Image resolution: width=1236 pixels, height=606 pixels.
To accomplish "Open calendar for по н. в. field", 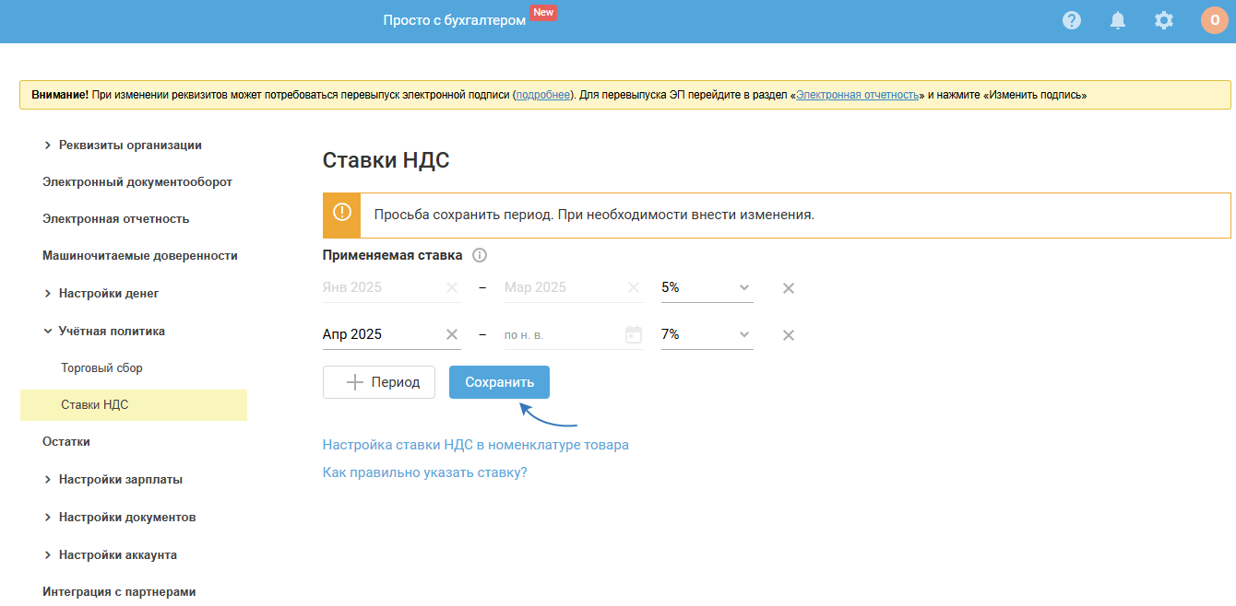I will click(x=634, y=334).
